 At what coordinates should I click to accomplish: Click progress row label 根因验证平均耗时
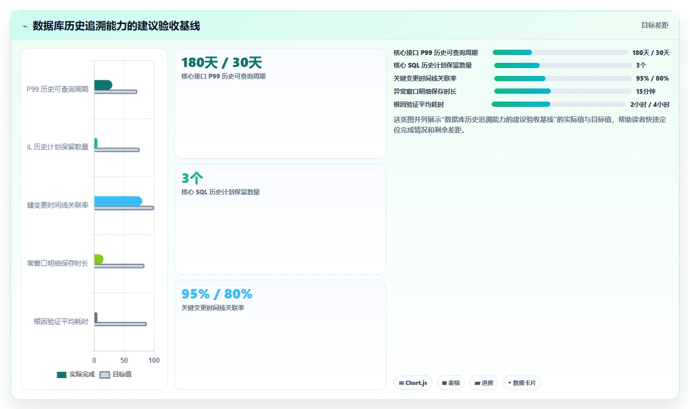419,104
